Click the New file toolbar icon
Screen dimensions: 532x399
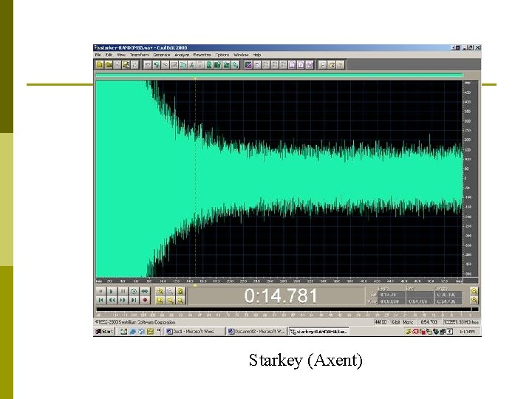click(x=100, y=64)
